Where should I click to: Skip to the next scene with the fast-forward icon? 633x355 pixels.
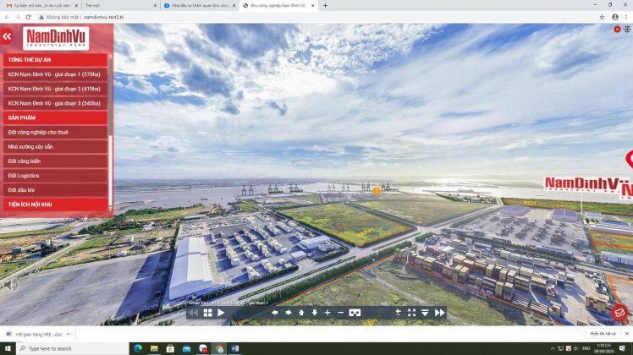point(439,313)
